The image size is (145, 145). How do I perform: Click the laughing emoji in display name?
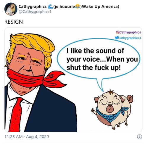pyautogui.click(x=78, y=7)
